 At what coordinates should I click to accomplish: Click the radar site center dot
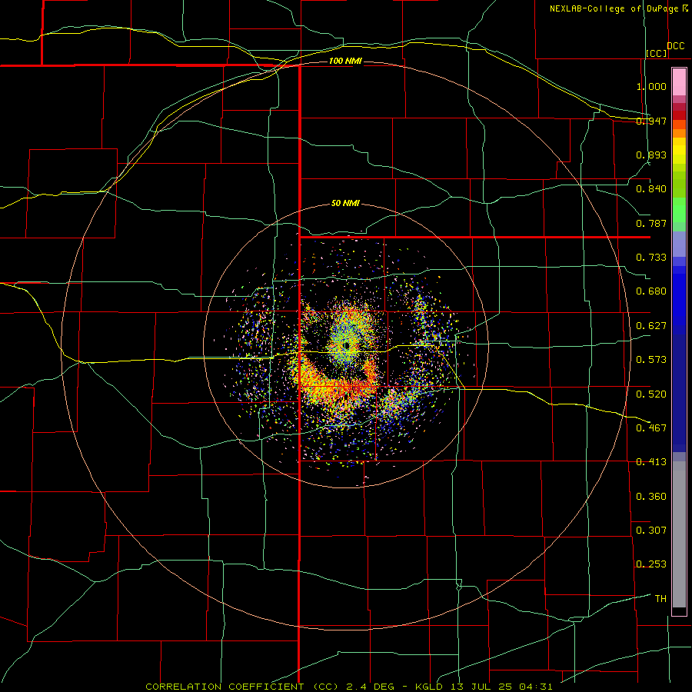click(348, 344)
